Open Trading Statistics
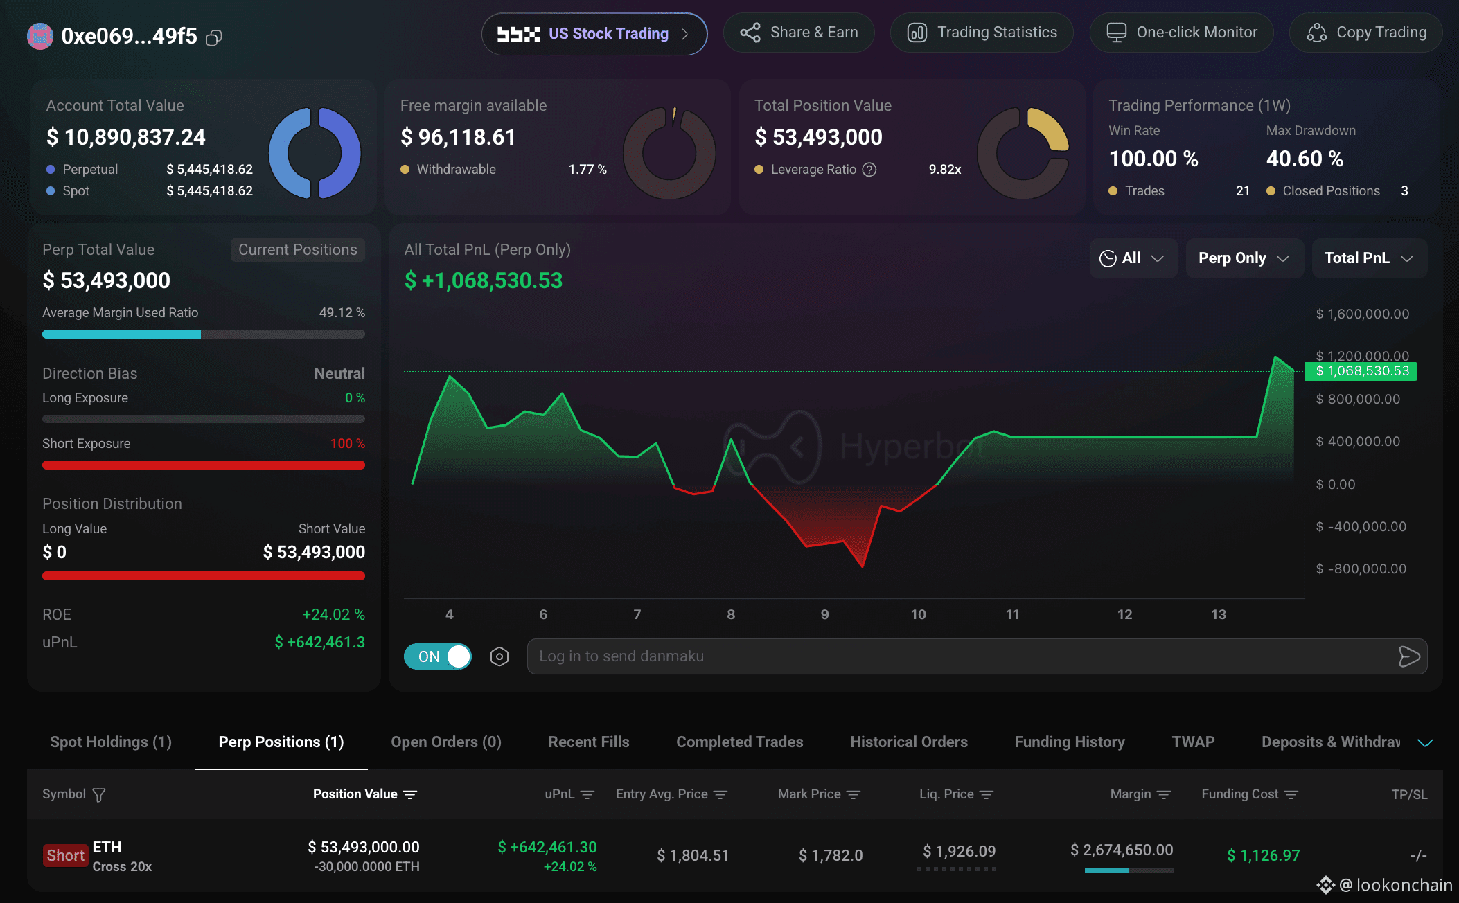The width and height of the screenshot is (1459, 903). click(x=982, y=33)
